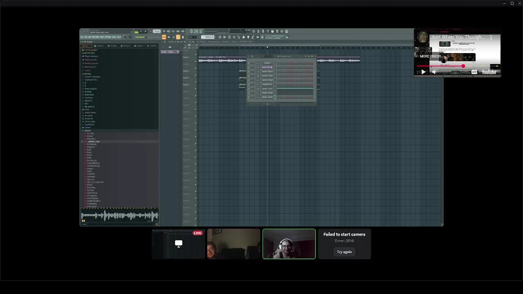This screenshot has width=523, height=294.
Task: Click the undo/redo circular arrow icon
Action: 253,31
